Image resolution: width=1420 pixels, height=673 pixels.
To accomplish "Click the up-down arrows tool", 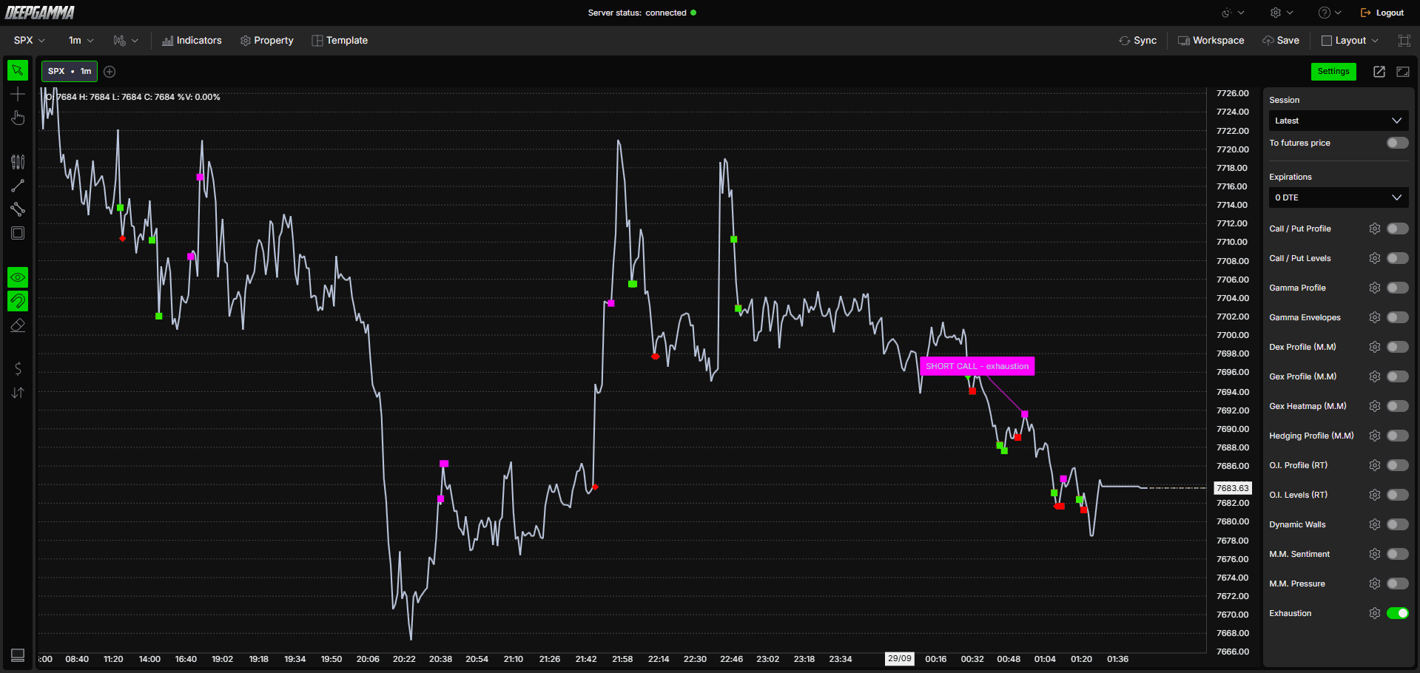I will point(18,393).
